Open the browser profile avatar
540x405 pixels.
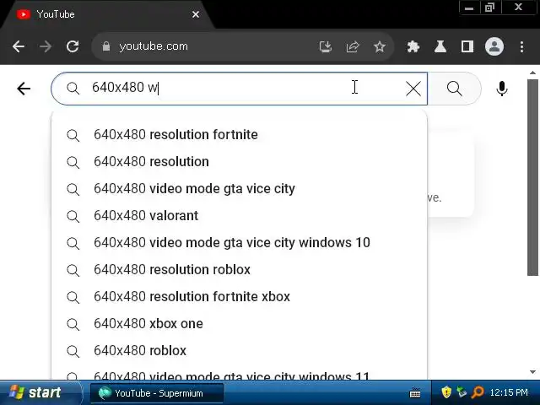pos(494,46)
